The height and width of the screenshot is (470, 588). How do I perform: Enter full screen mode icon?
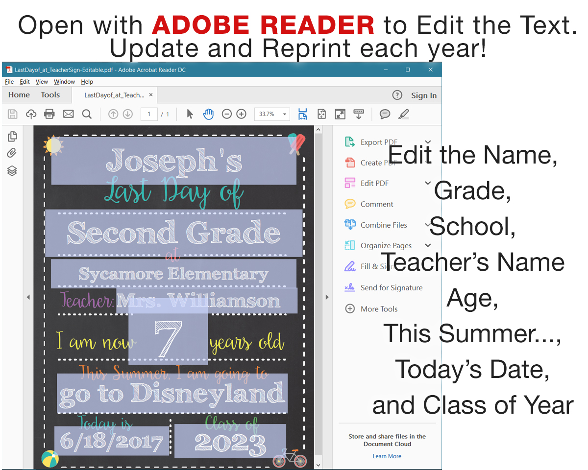pyautogui.click(x=340, y=114)
